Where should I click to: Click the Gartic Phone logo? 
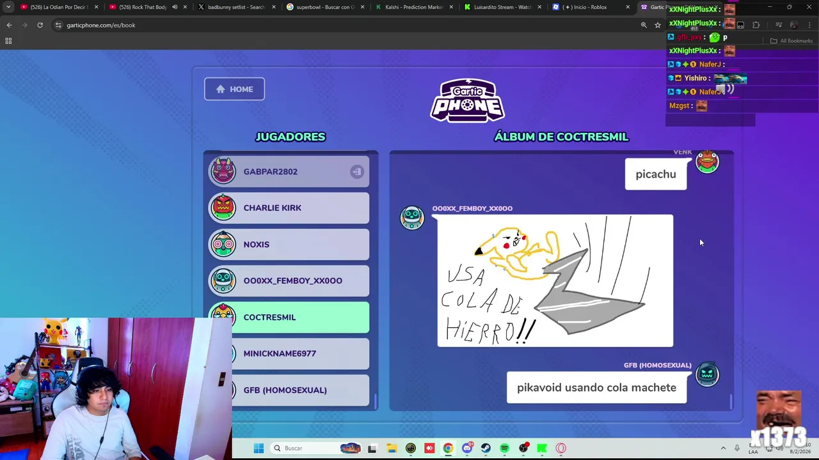pos(468,100)
